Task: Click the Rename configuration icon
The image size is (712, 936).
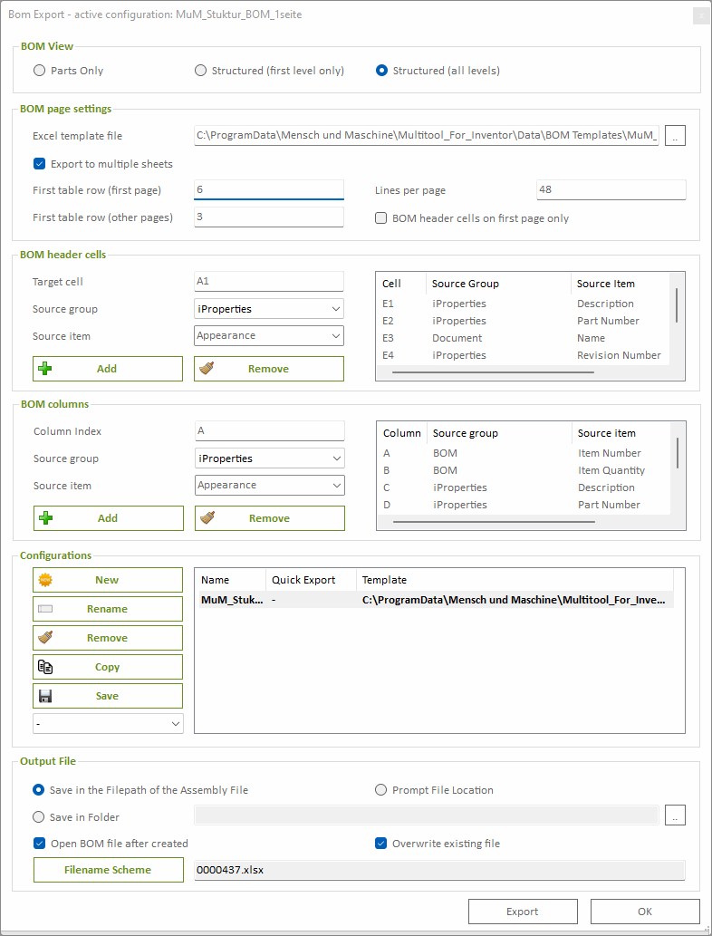Action: [x=45, y=609]
